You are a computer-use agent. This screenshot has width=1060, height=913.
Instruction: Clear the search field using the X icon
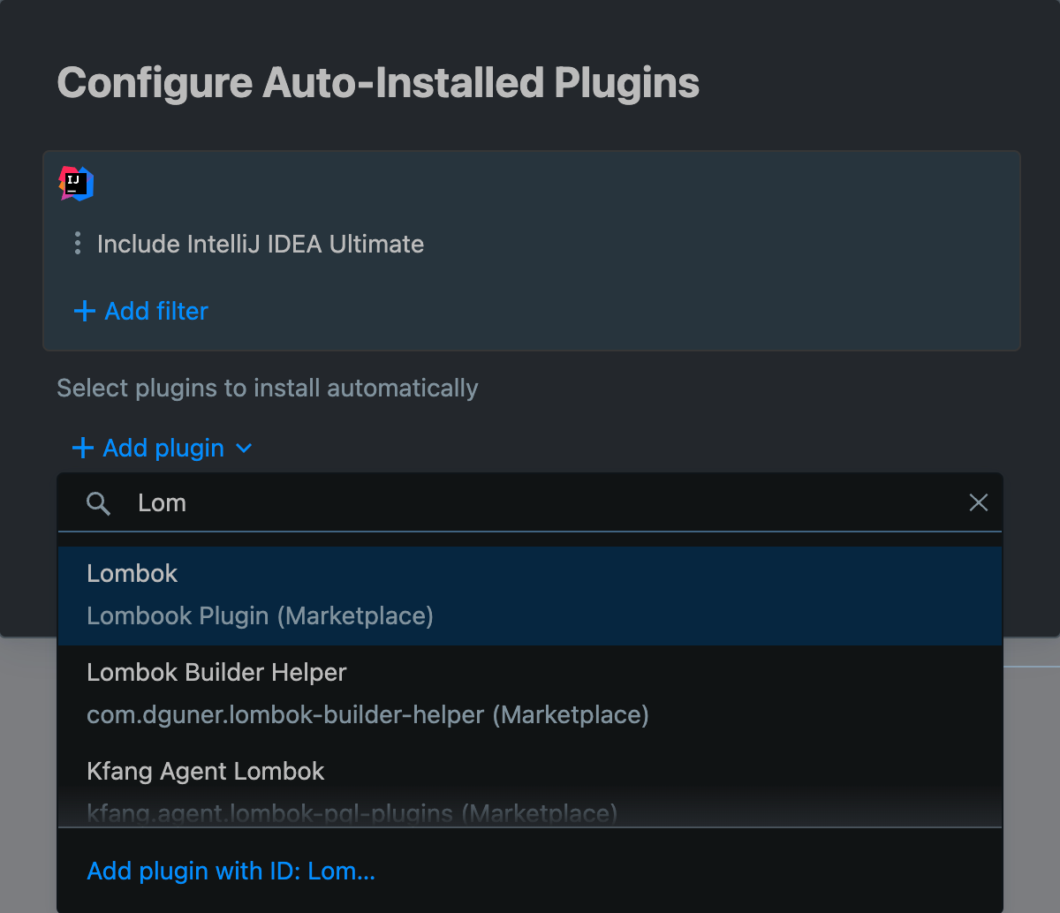click(x=978, y=502)
